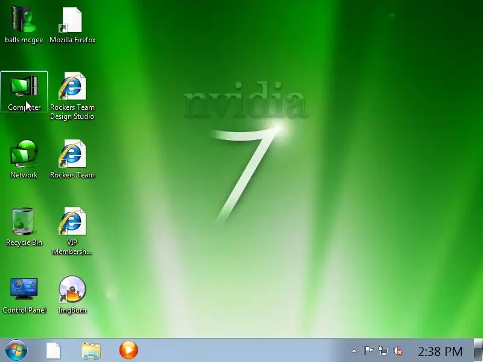
Task: Select the ImgBurn shortcut
Action: [72, 295]
